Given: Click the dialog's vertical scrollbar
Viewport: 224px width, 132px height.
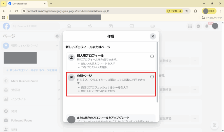Looking at the screenshot, I should click(157, 72).
